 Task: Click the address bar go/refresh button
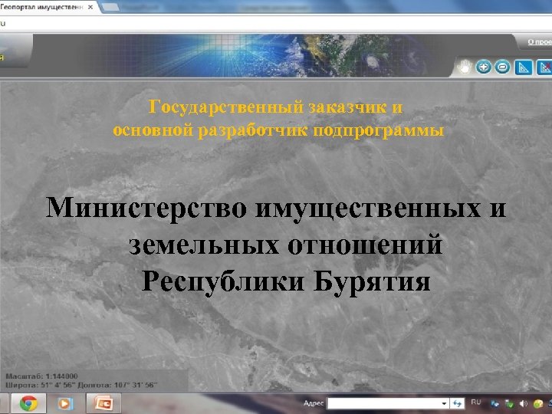[457, 403]
